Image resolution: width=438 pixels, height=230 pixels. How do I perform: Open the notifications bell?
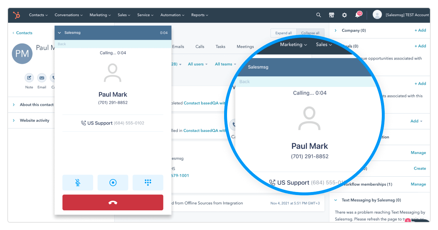(x=358, y=15)
